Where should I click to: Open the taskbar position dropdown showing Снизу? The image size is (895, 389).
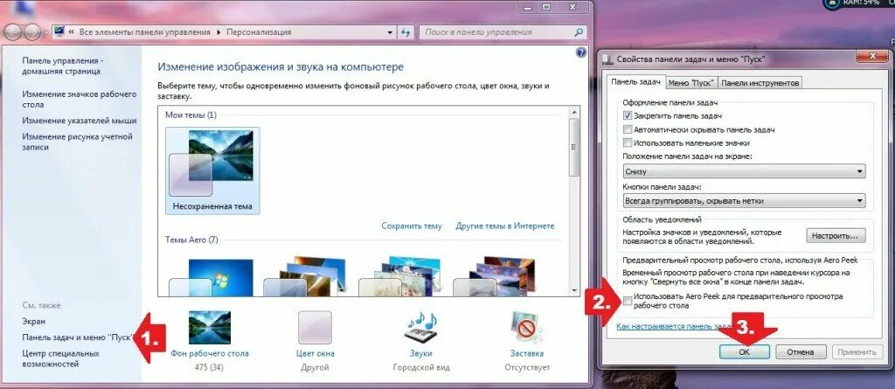[744, 171]
